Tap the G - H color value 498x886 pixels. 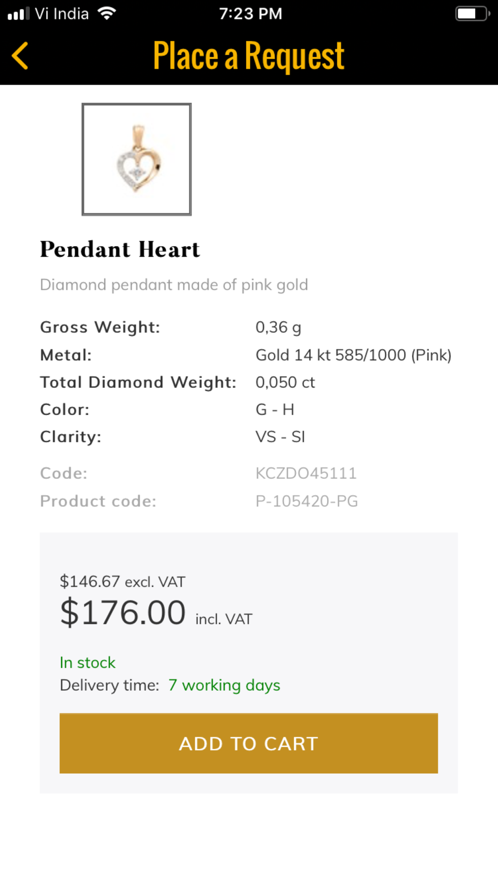(274, 410)
